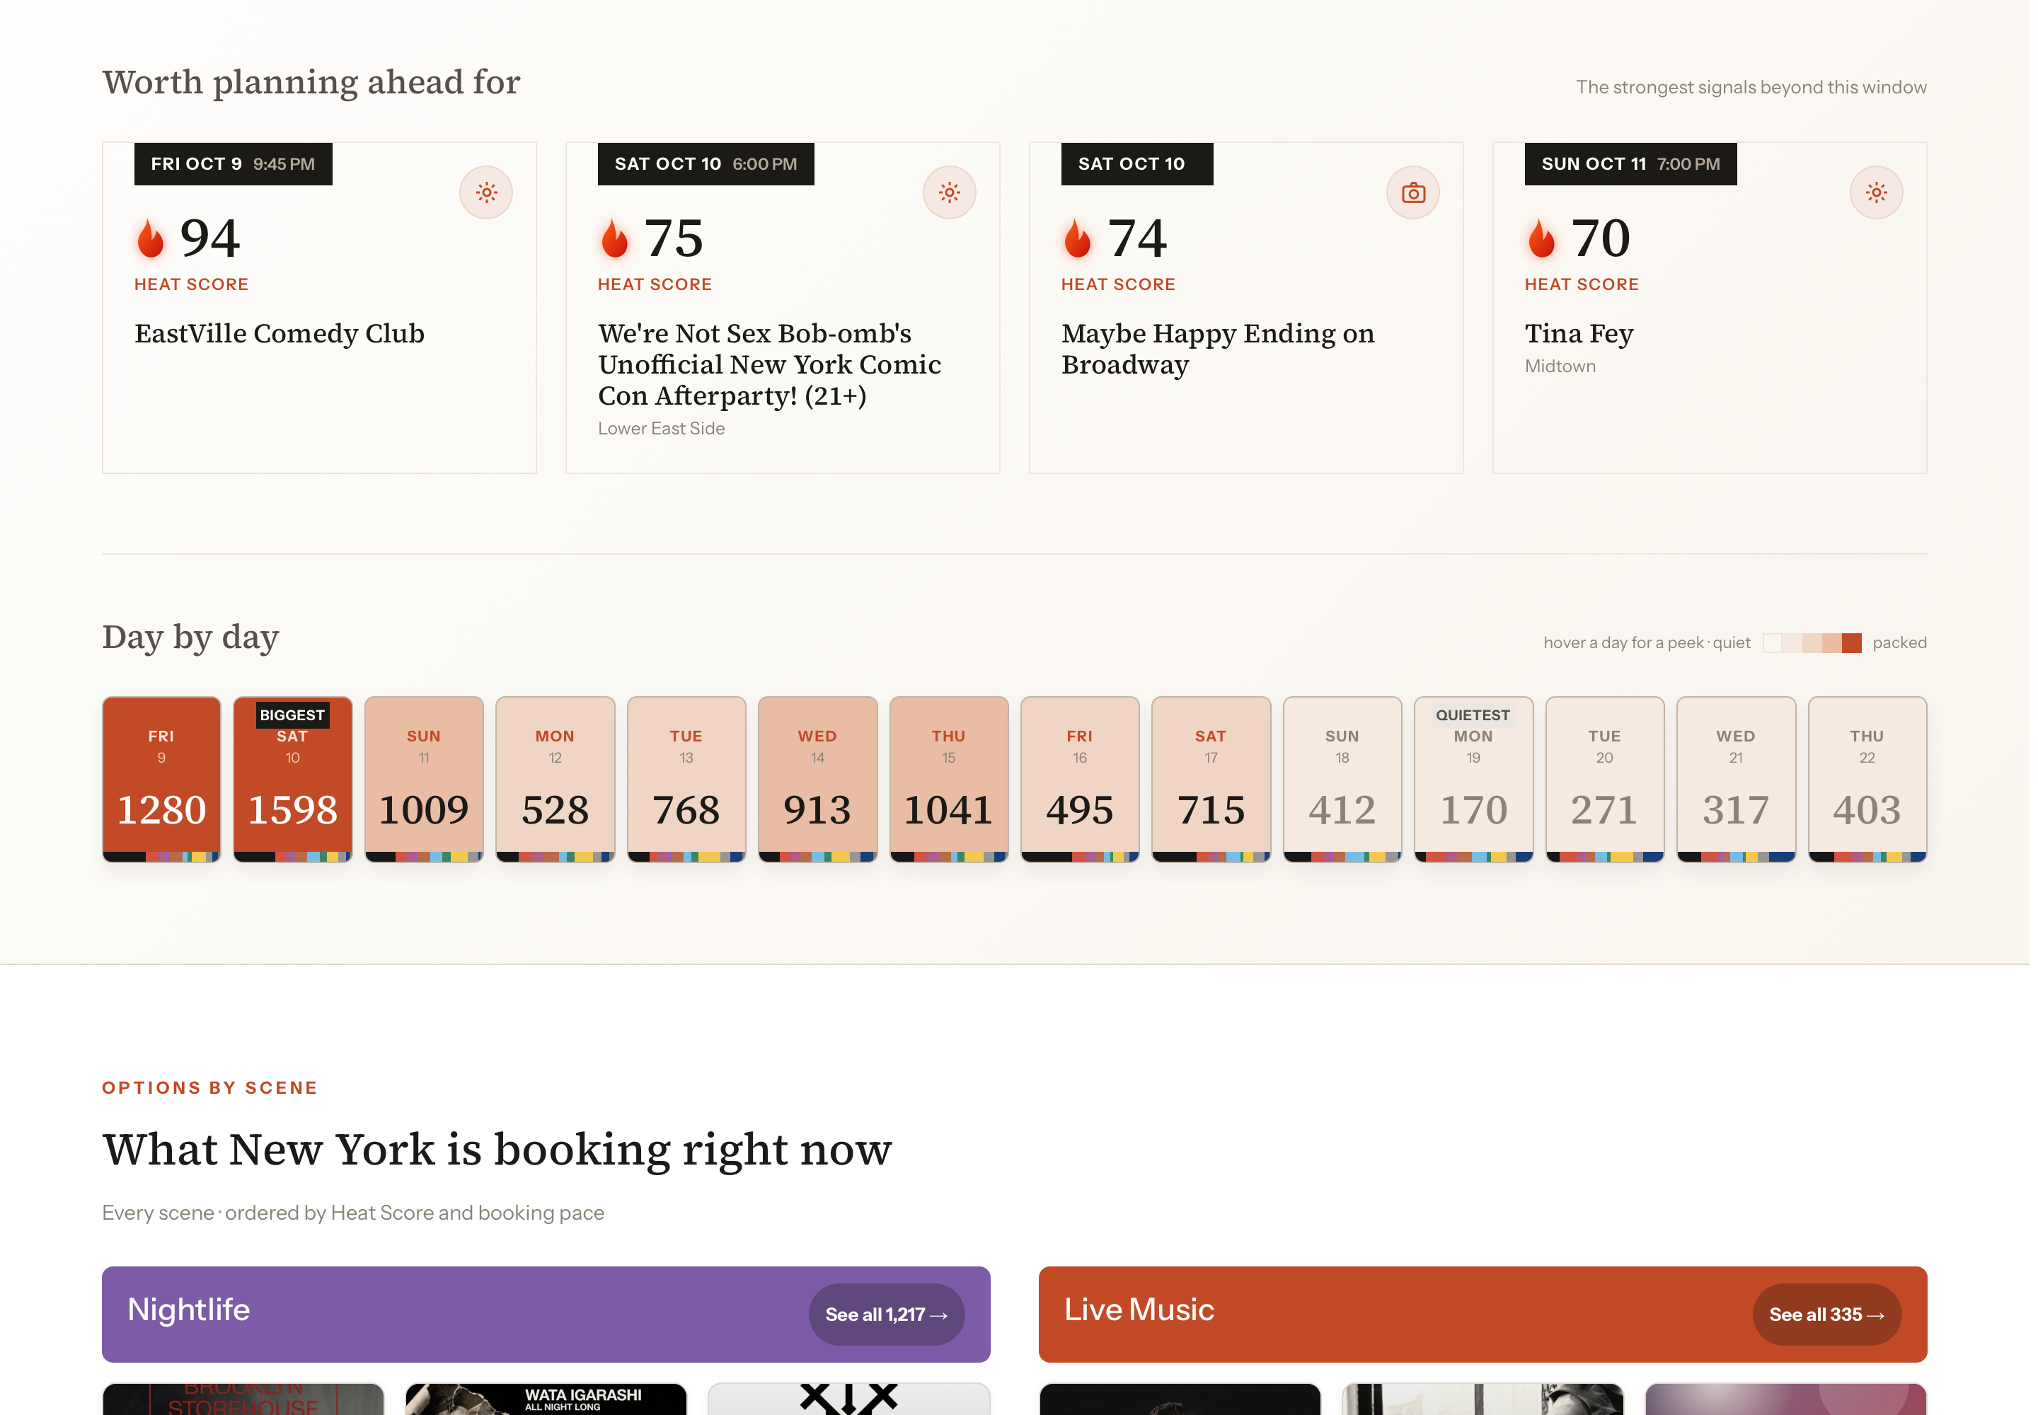
Task: Click the Worth planning ahead for heading
Action: pyautogui.click(x=311, y=83)
